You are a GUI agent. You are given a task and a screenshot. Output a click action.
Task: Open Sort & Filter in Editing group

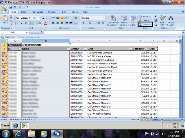click(x=163, y=21)
